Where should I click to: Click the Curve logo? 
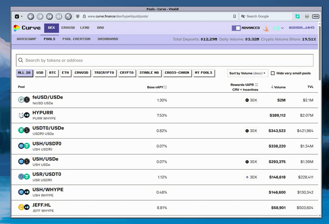tap(27, 28)
